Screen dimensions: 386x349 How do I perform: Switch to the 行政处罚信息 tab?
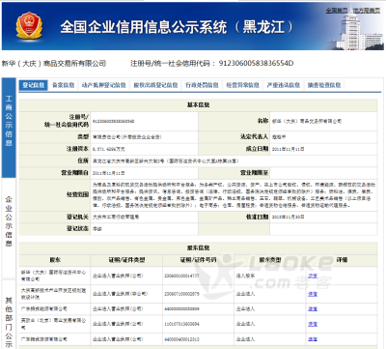point(202,85)
